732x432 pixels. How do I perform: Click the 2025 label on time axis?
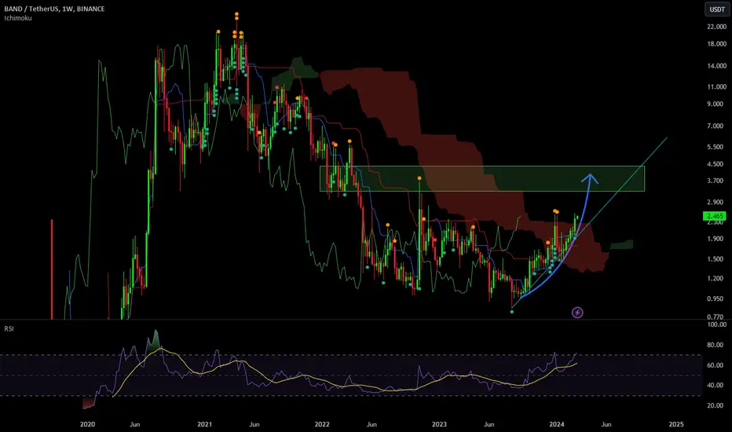[676, 424]
